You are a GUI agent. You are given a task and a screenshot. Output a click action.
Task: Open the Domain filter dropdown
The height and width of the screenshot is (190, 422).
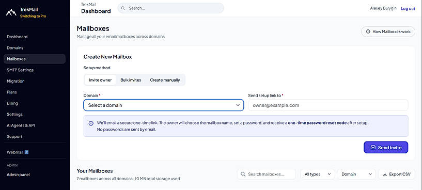click(356, 174)
